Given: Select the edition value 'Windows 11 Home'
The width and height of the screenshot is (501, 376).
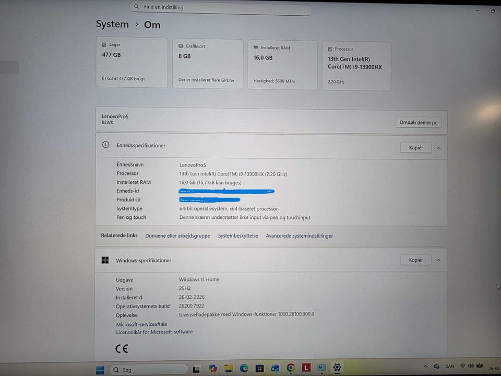Looking at the screenshot, I should point(199,279).
